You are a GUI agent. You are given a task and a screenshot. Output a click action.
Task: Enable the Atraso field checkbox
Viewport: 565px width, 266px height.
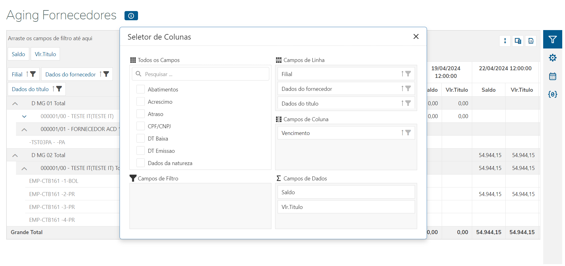click(x=141, y=114)
